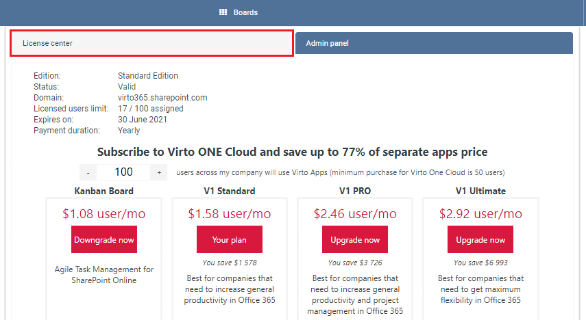The image size is (586, 320).
Task: Switch to the License center tab
Action: (x=151, y=43)
